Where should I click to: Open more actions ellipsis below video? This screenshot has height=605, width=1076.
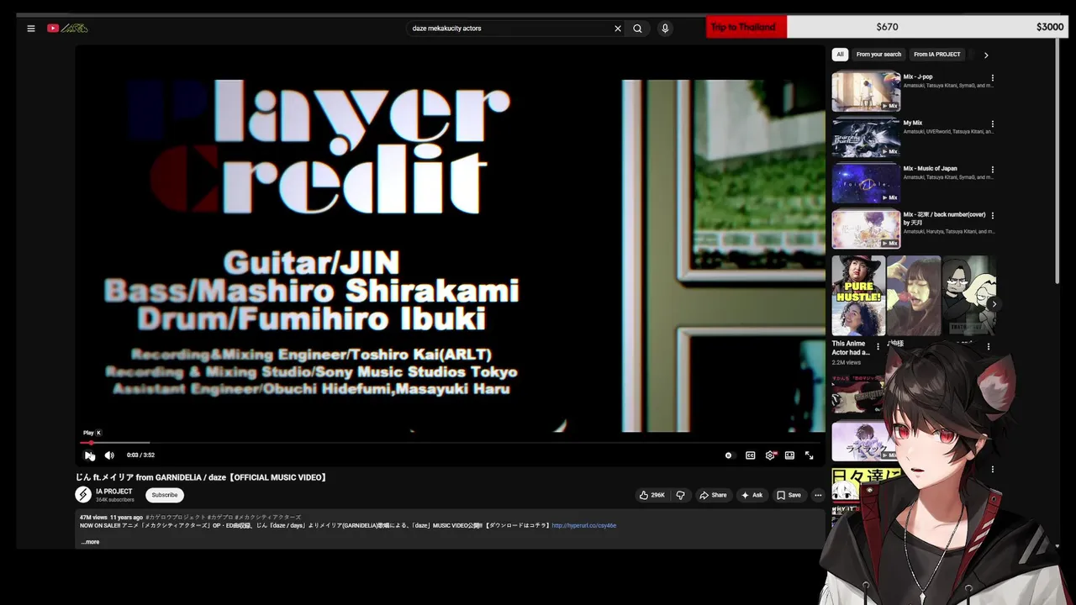(818, 495)
